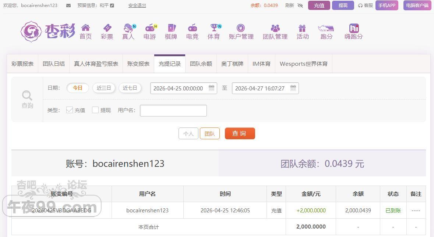Check the 提现 checkbox
Viewport: 434px width, 237px height.
[95, 110]
